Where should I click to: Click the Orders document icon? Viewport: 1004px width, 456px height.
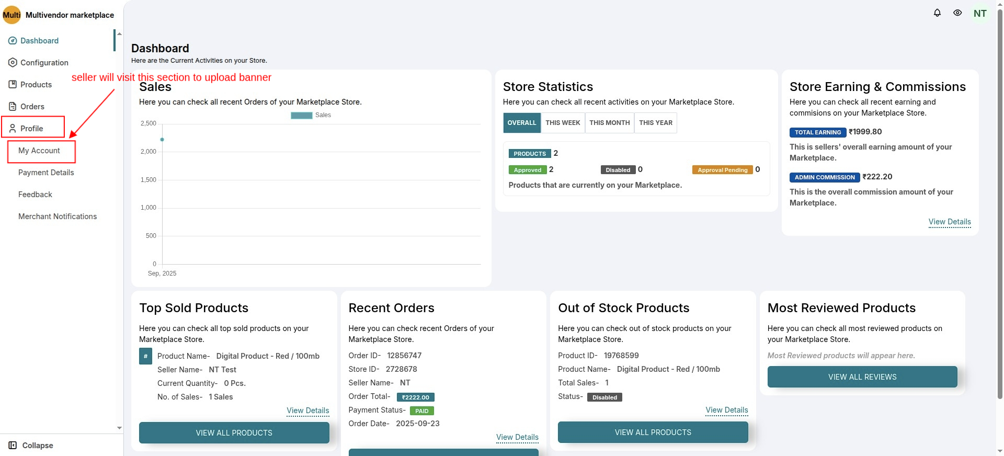[x=13, y=106]
